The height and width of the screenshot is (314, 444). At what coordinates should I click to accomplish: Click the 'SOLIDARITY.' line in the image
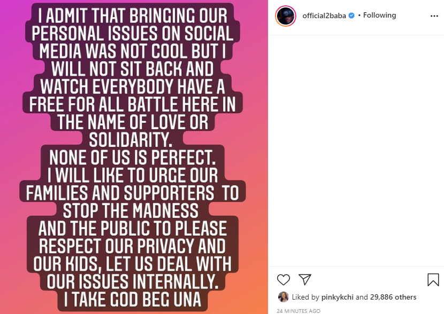[131, 140]
